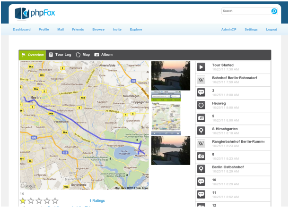Click the compass icon beside Heuweg

[201, 105]
